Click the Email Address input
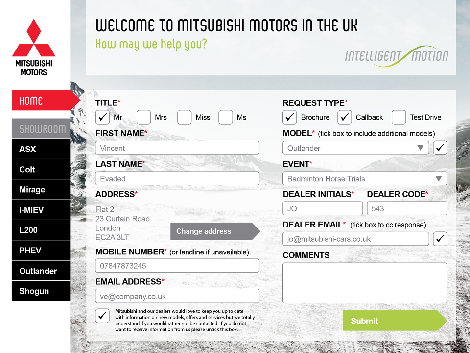 click(x=177, y=296)
